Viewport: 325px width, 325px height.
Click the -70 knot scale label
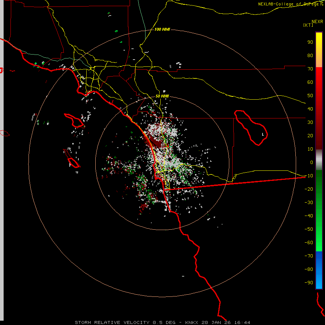click(x=309, y=256)
